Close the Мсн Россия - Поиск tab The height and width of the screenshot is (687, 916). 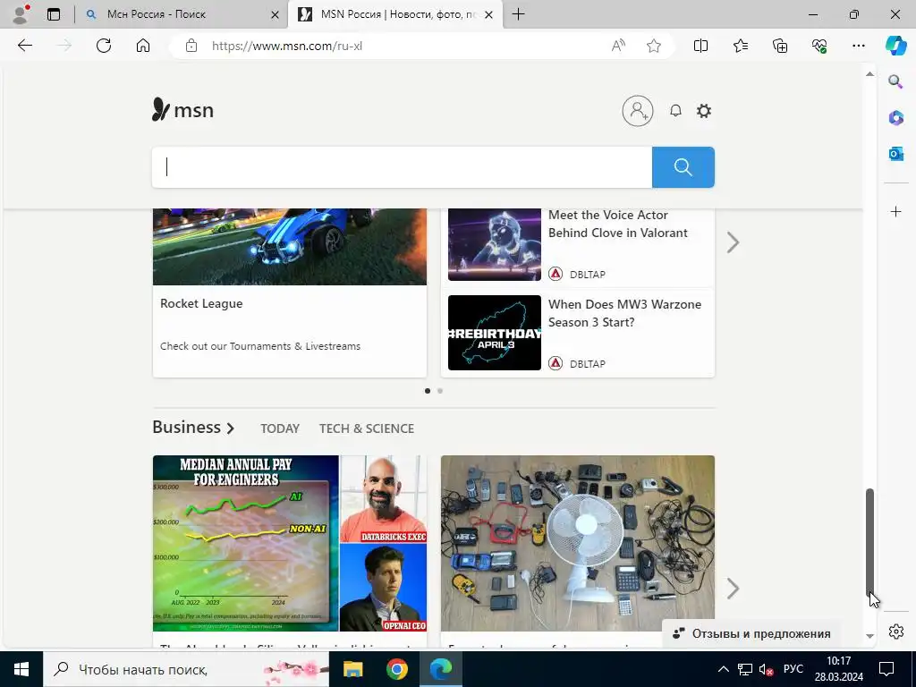click(x=275, y=14)
